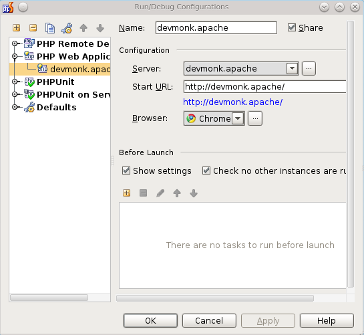The height and width of the screenshot is (335, 364).
Task: Select the PHP Remote Debug tree item
Action: point(73,43)
